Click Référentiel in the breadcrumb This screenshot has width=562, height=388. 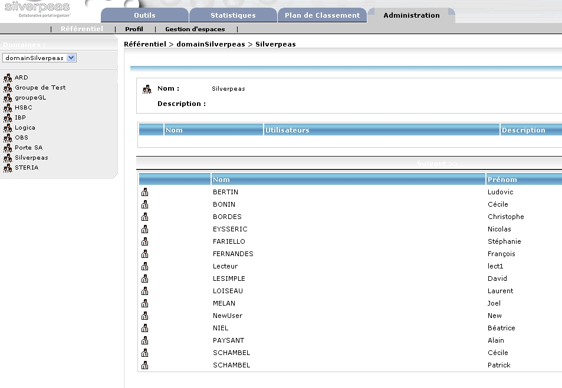145,44
